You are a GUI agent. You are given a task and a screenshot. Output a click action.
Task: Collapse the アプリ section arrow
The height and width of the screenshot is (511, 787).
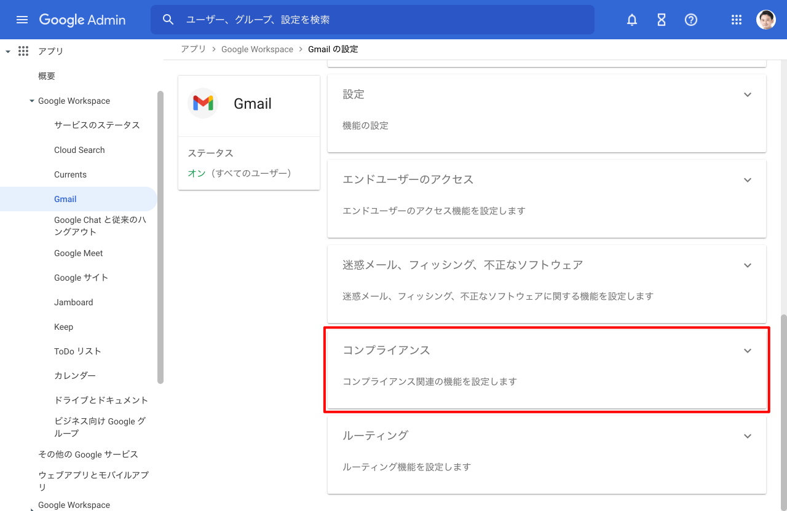coord(8,52)
